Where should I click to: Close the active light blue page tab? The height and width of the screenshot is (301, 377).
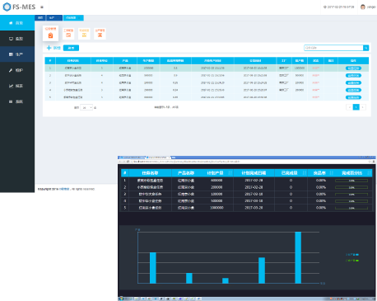(79, 18)
